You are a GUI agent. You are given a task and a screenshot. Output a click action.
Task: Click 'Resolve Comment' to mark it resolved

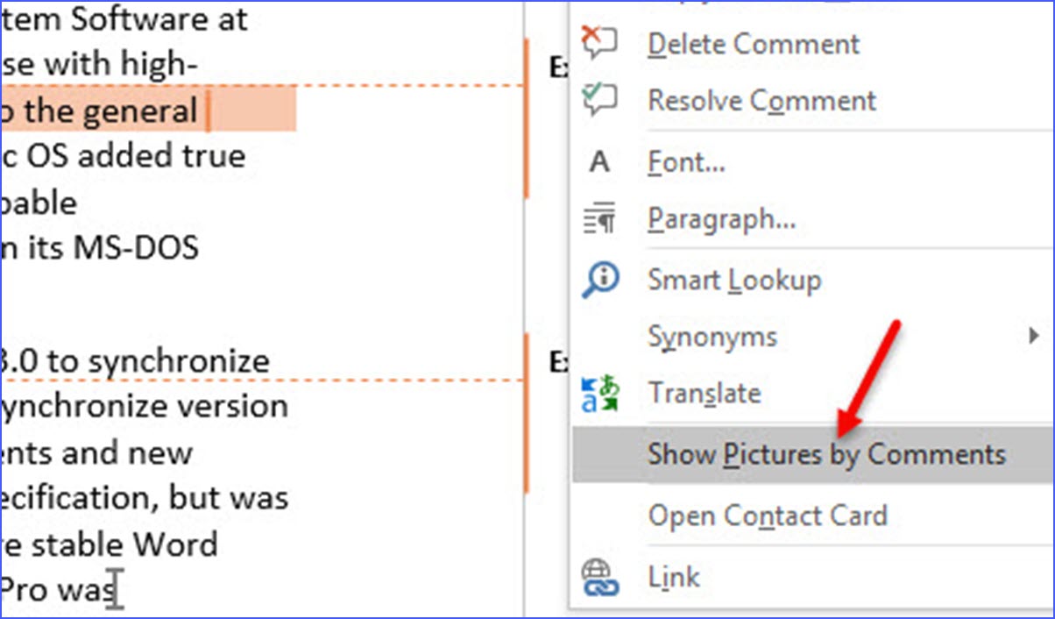(761, 99)
